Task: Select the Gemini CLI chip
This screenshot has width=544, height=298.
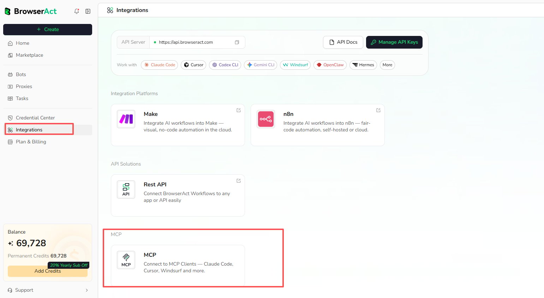Action: pos(261,65)
